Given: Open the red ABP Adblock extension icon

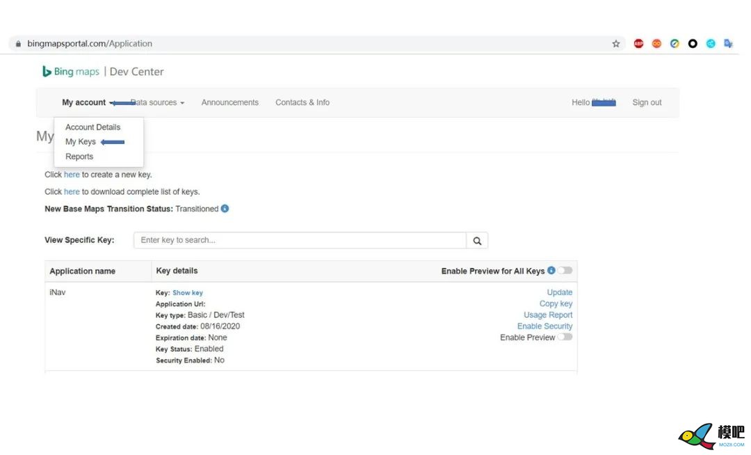Looking at the screenshot, I should (x=638, y=44).
